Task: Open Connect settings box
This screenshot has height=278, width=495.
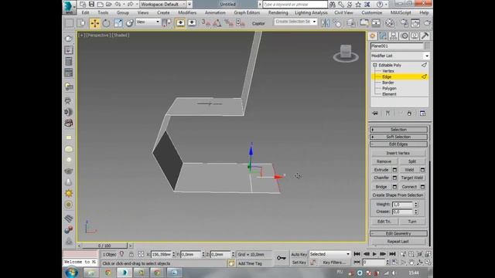Action: [x=423, y=187]
